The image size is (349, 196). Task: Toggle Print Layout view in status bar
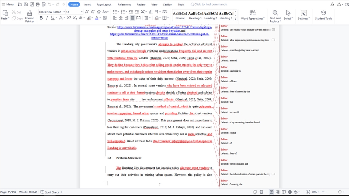(x=271, y=192)
